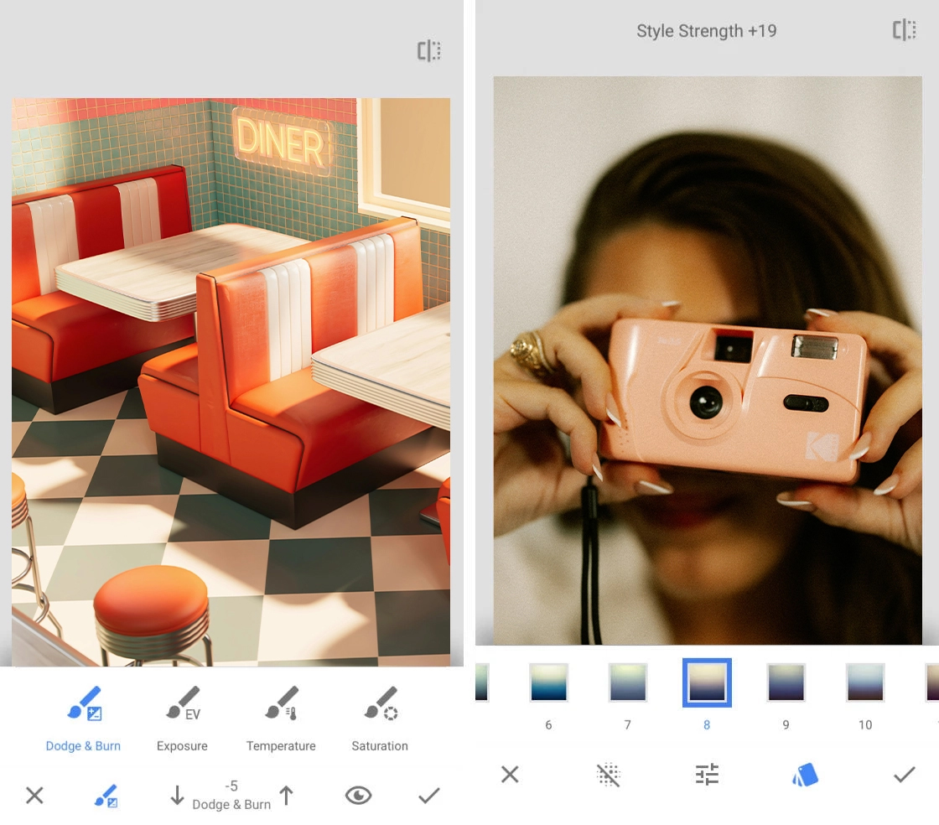Image resolution: width=939 pixels, height=825 pixels.
Task: Apply brush edits with checkmark on diner photo
Action: click(x=428, y=796)
